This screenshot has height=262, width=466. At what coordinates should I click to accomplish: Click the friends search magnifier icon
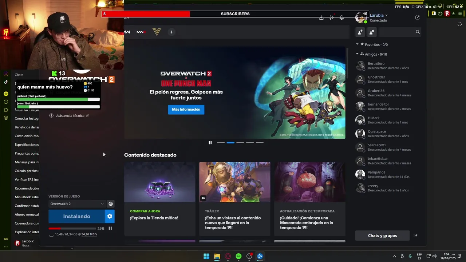(x=418, y=32)
